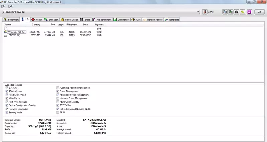Screen dimensions: 267x142
Task: Select the AAM tab
Action: tap(136, 20)
